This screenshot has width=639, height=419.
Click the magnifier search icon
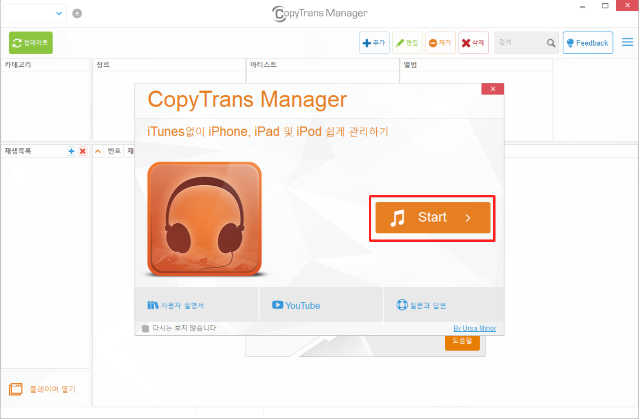point(551,43)
